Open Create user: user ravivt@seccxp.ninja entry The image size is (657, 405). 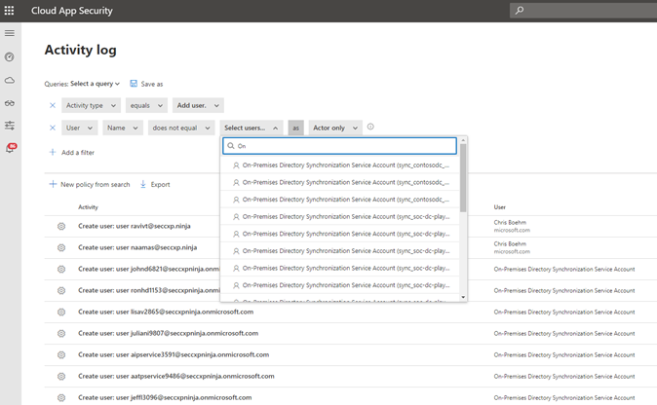[x=135, y=226]
